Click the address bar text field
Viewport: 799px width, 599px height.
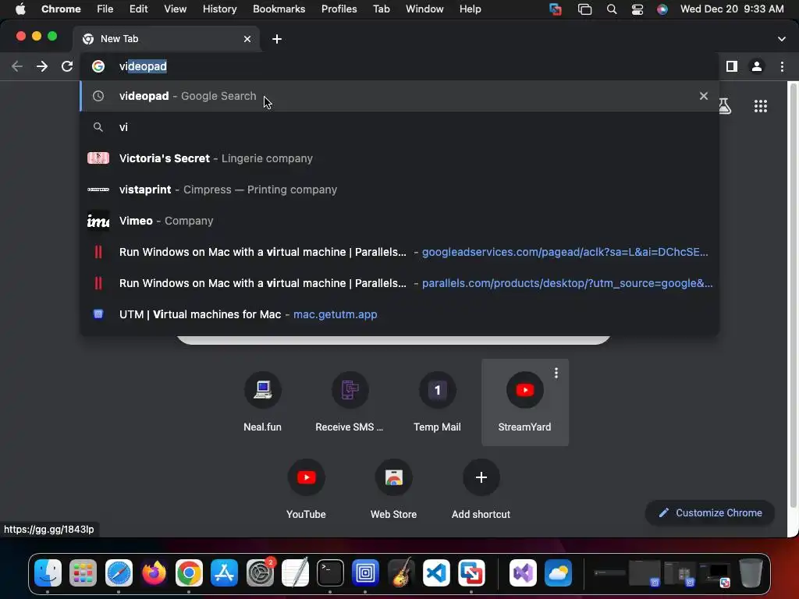click(399, 66)
